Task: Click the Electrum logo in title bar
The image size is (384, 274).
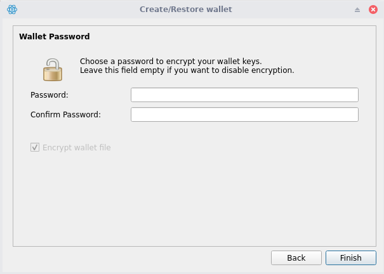Action: click(11, 10)
